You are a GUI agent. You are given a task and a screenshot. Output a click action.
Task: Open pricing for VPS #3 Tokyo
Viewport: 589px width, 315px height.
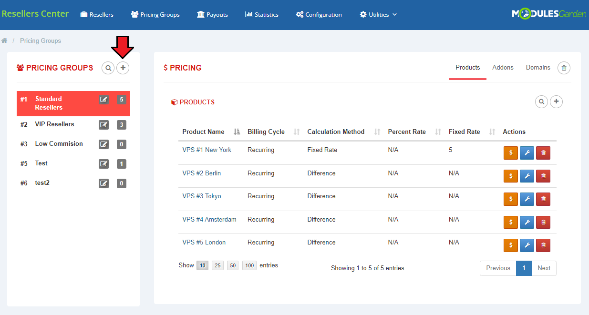pos(511,199)
